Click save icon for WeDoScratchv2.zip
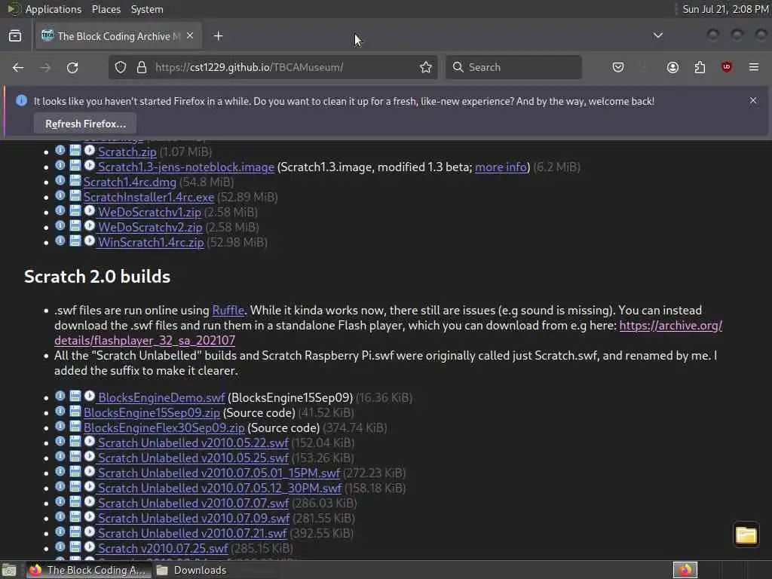Screen dimensions: 772x579 (x=75, y=226)
